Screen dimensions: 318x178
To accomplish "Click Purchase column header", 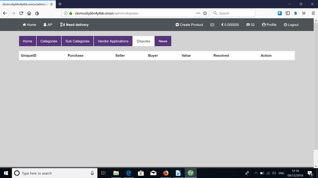I will point(76,55).
